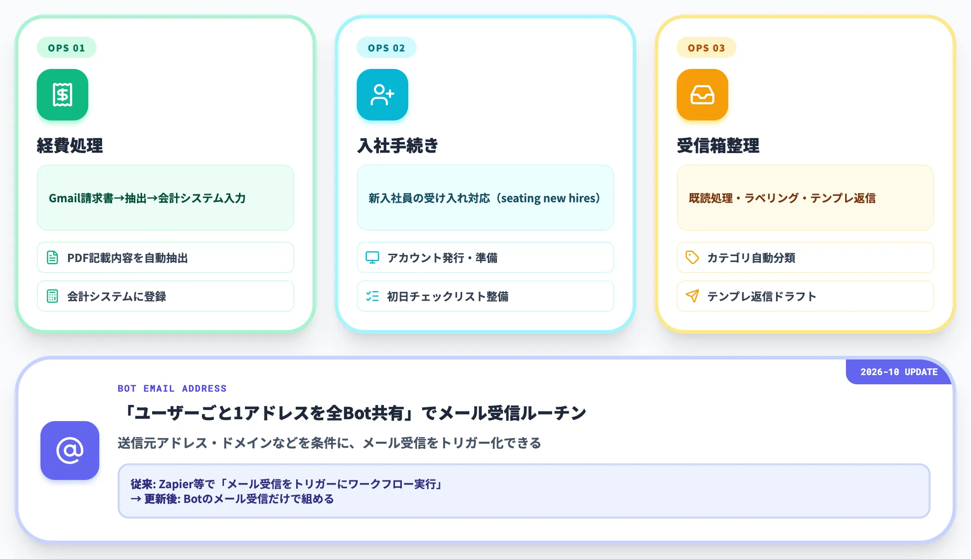Click the paper plane icon beside テンプレ返信ドラフト
Screen dimensions: 971x559
tap(692, 296)
